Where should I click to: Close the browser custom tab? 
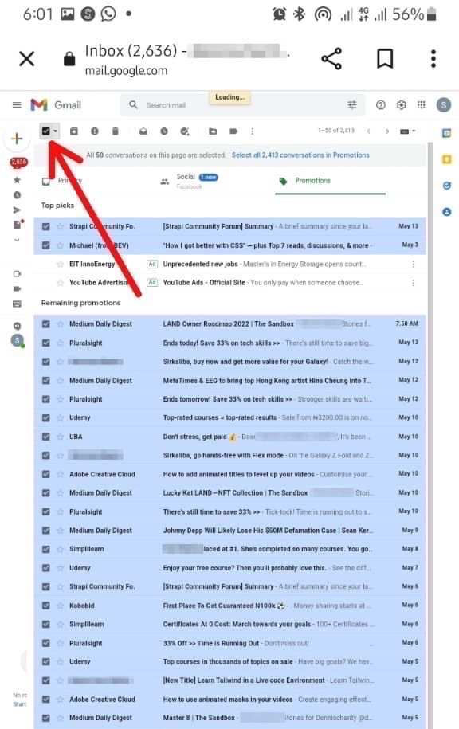[26, 59]
